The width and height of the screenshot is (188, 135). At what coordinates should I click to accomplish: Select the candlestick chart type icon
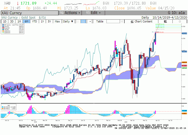point(83,21)
